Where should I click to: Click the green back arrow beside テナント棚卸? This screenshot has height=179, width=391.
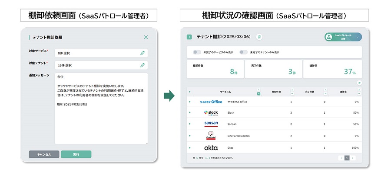click(189, 37)
